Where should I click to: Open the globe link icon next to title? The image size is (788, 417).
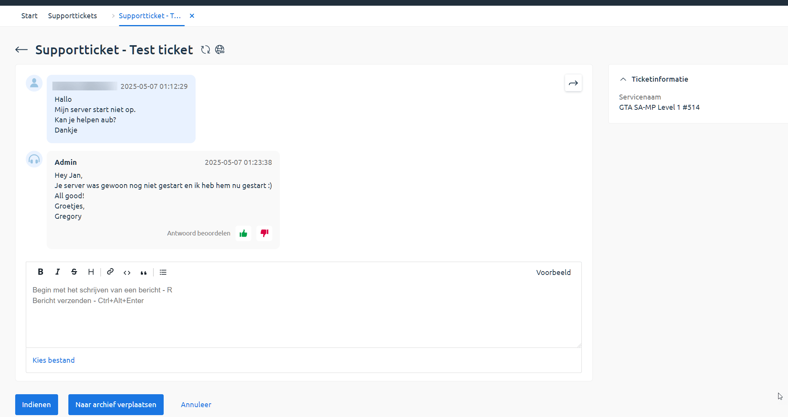220,49
